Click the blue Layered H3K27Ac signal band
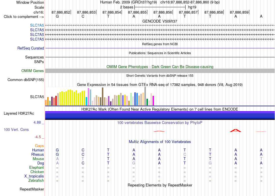This screenshot has height=196, width=275. 160,116
